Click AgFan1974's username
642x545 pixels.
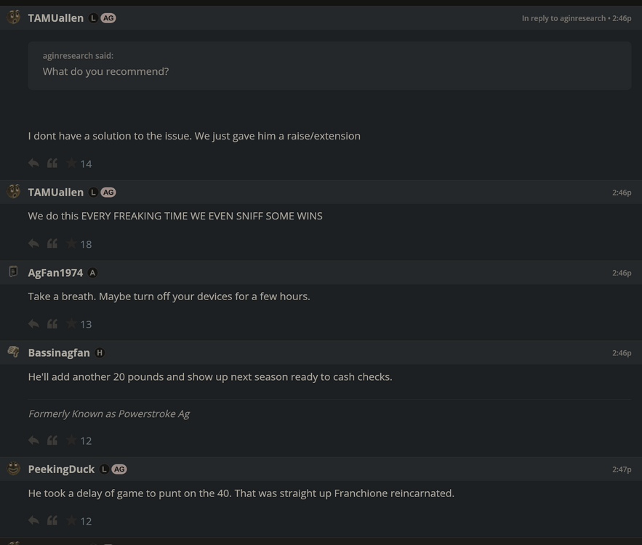pyautogui.click(x=55, y=272)
